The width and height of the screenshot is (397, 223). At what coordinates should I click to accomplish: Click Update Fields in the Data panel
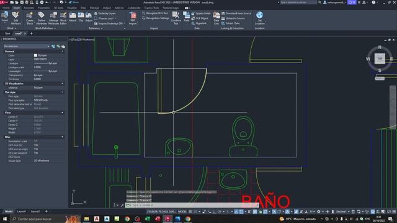pos(201,13)
